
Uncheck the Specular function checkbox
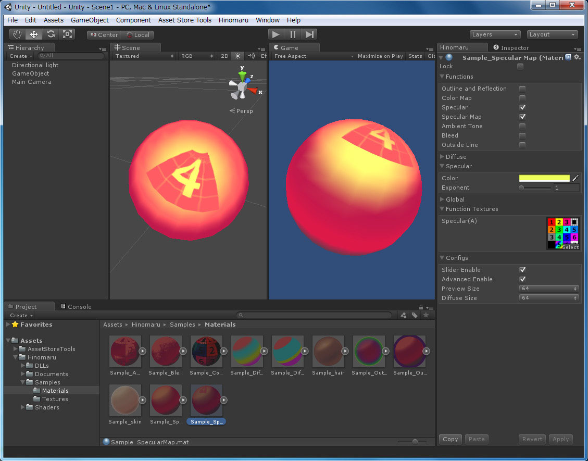(x=522, y=108)
